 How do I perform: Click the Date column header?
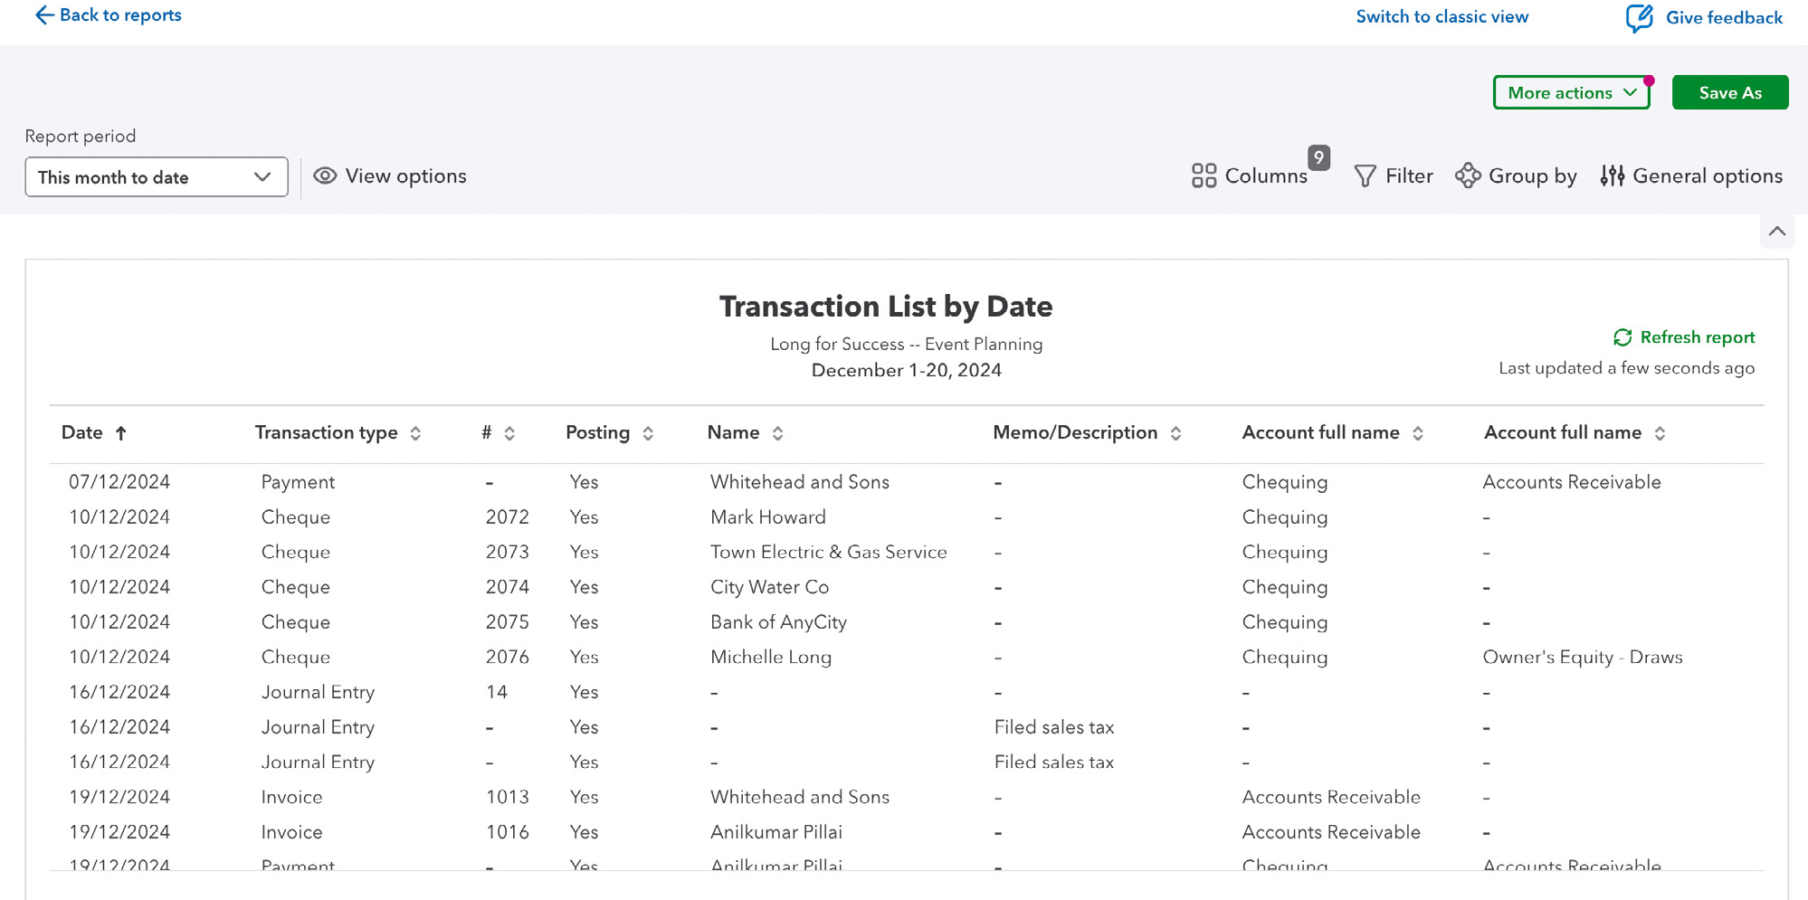pos(82,432)
